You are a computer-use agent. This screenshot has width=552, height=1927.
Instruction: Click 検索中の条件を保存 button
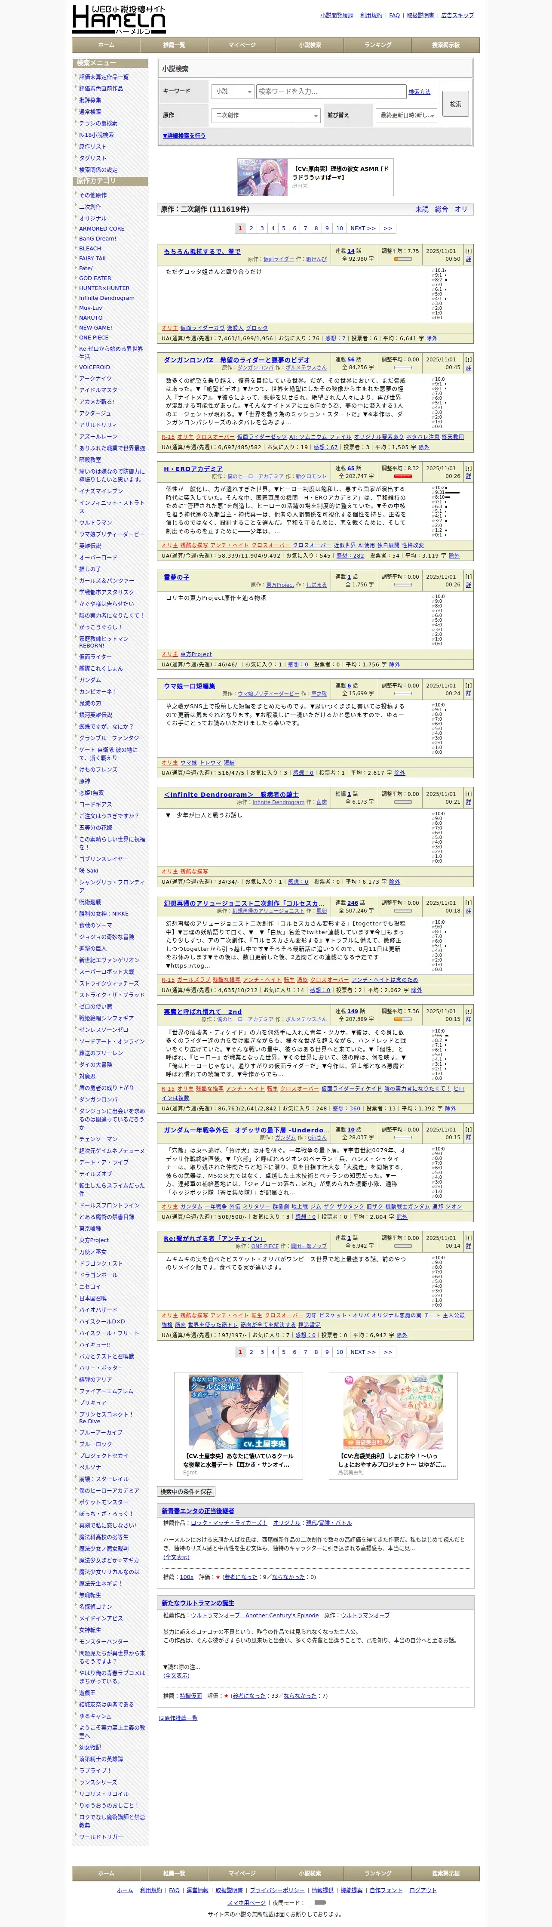pos(186,1492)
